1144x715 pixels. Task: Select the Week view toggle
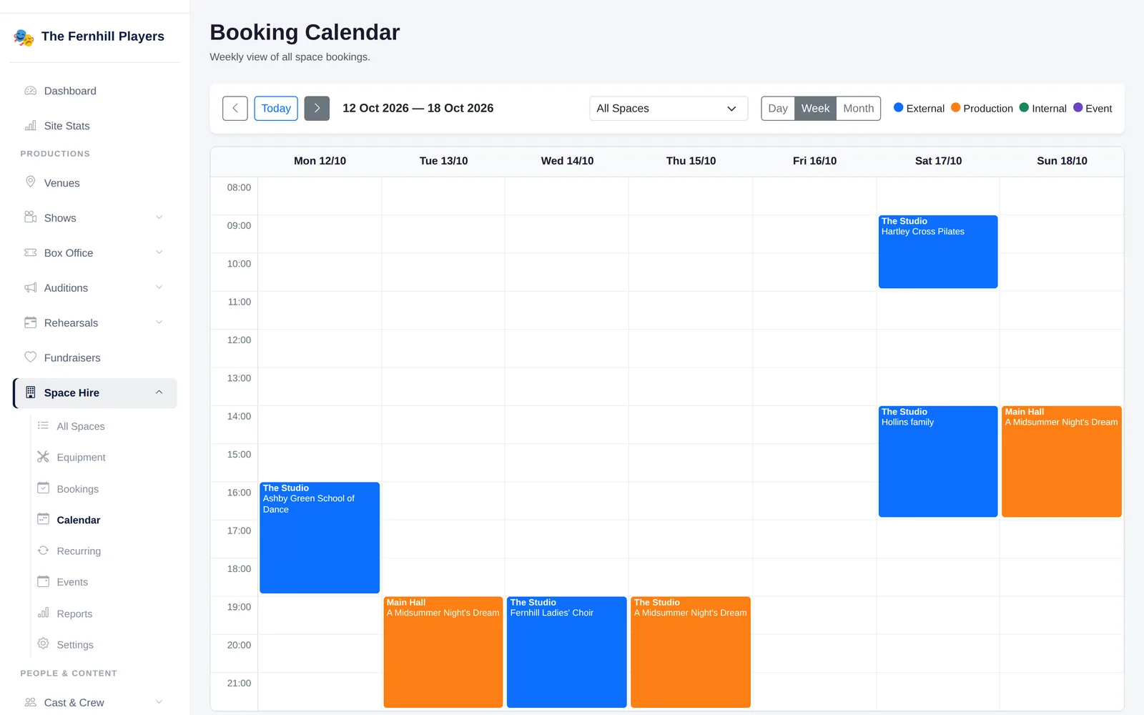[x=815, y=109]
